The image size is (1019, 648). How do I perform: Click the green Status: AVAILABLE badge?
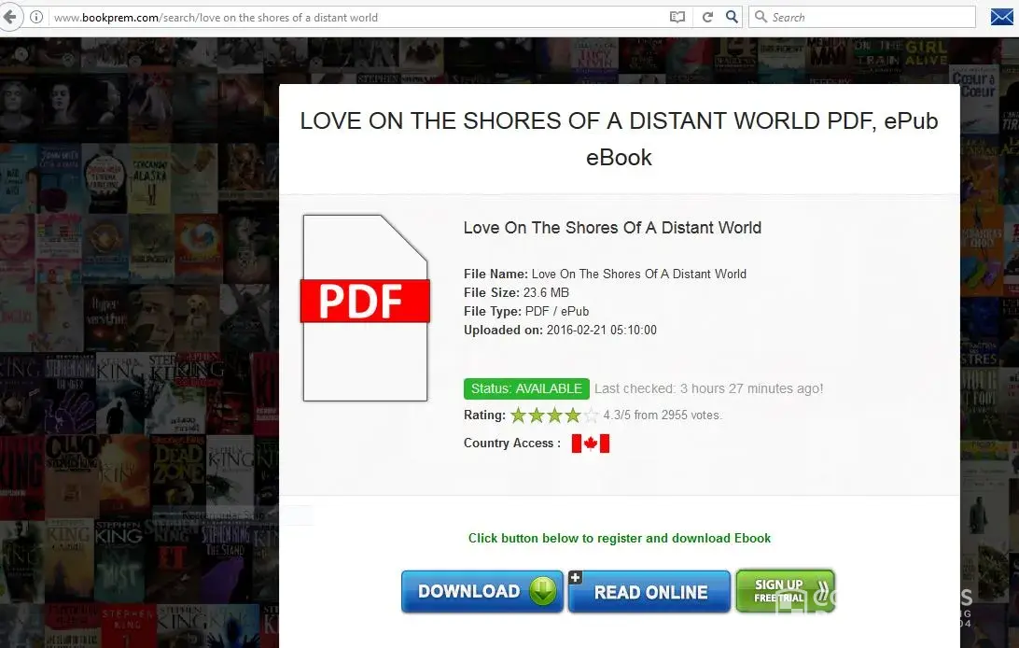click(526, 388)
